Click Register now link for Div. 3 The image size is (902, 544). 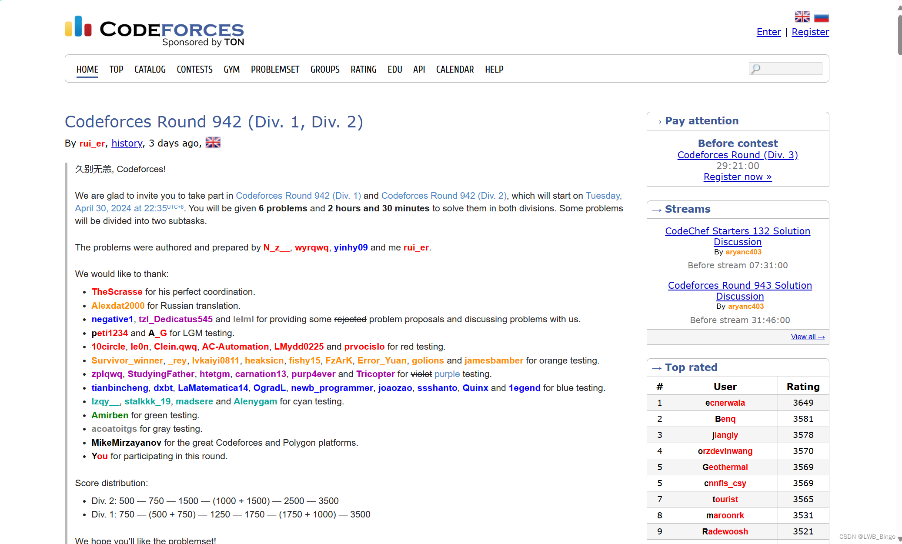coord(737,177)
